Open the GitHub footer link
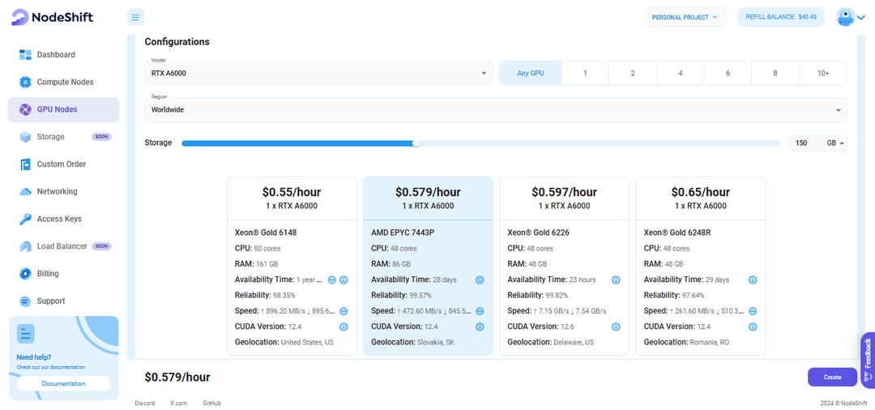 coord(211,403)
